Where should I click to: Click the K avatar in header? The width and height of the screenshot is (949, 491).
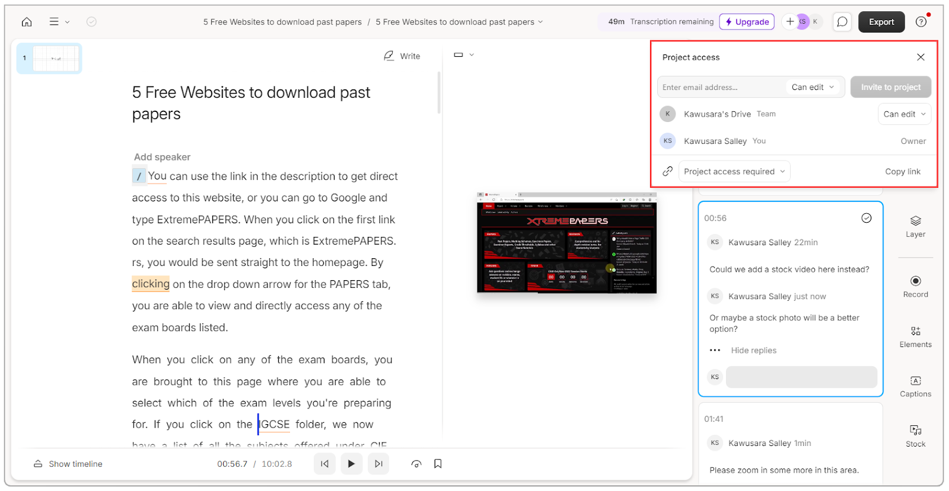816,22
